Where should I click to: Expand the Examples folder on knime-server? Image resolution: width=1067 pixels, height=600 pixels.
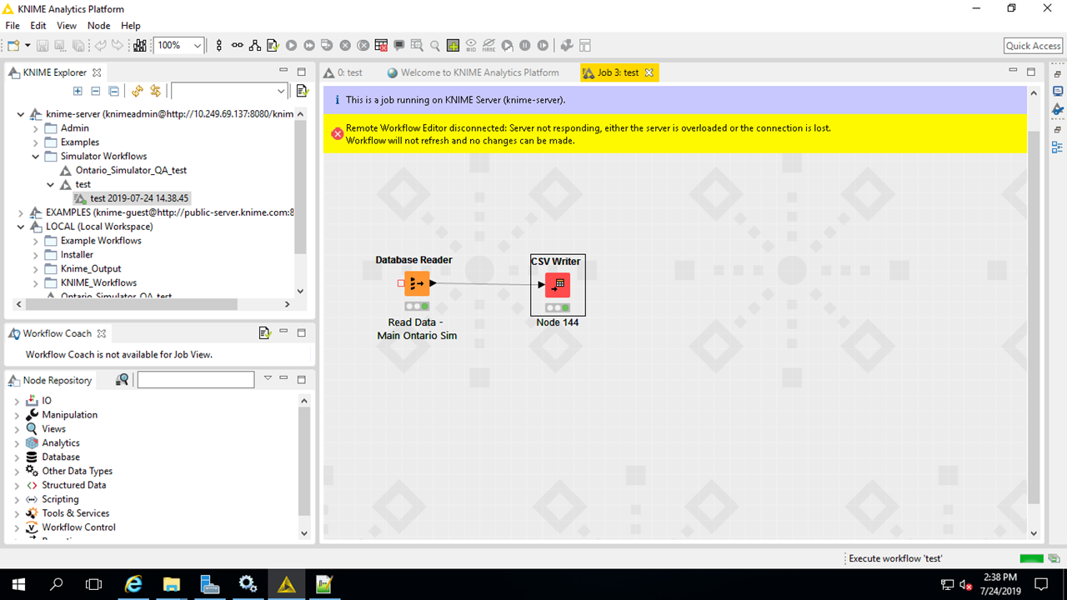tap(36, 142)
